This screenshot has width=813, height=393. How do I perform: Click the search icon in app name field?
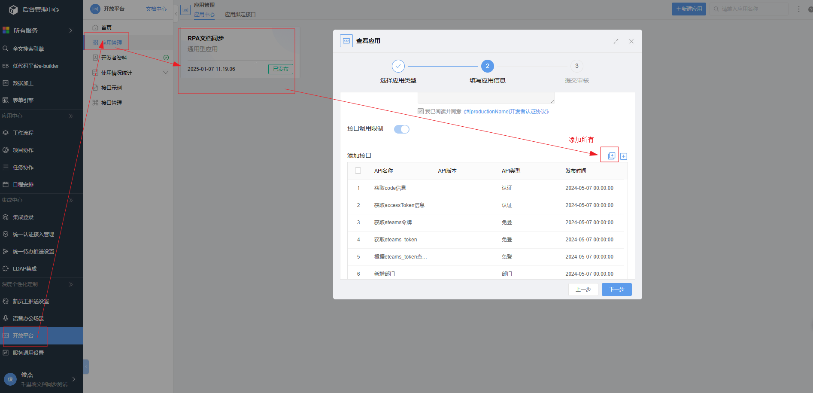[x=716, y=9]
